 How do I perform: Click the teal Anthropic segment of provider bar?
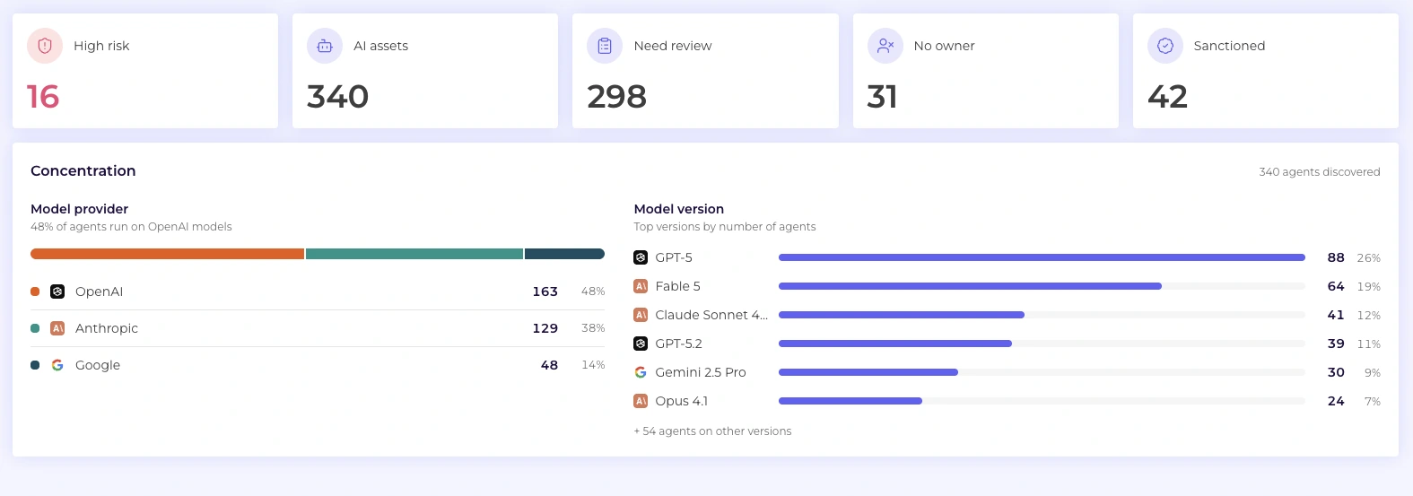click(x=414, y=254)
